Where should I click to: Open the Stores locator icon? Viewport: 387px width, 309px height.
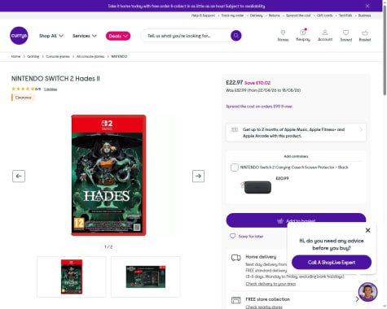pos(283,36)
